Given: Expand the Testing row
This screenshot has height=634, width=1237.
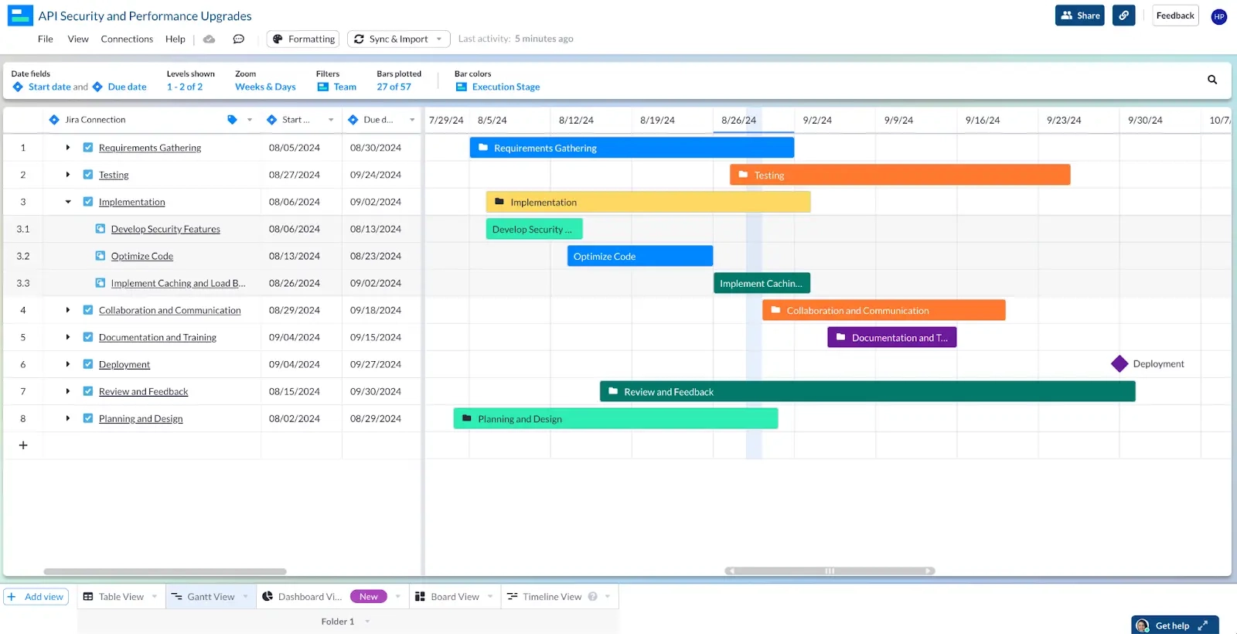Looking at the screenshot, I should (x=68, y=175).
